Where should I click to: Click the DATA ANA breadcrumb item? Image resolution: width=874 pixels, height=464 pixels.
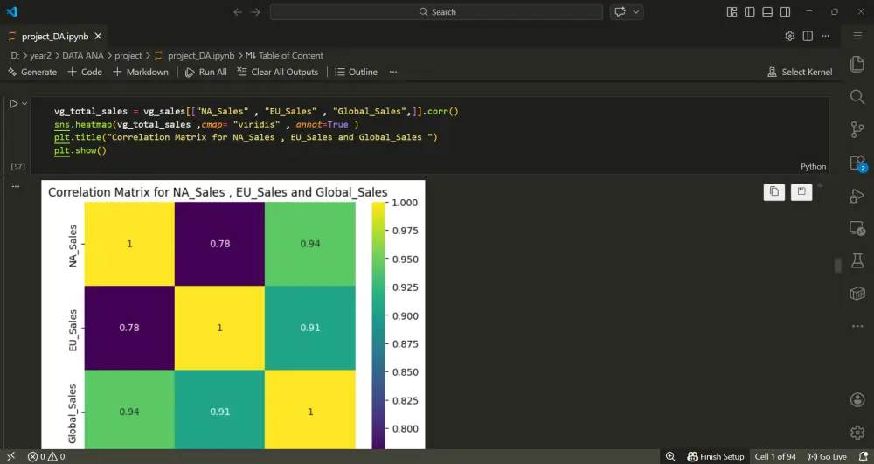click(x=82, y=56)
